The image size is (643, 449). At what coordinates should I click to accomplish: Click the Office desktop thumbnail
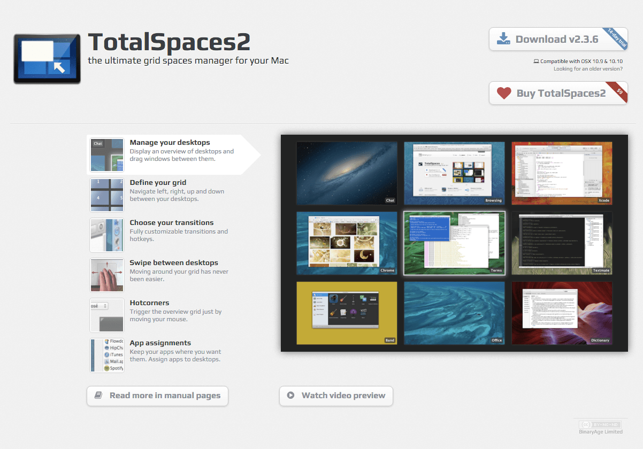454,313
